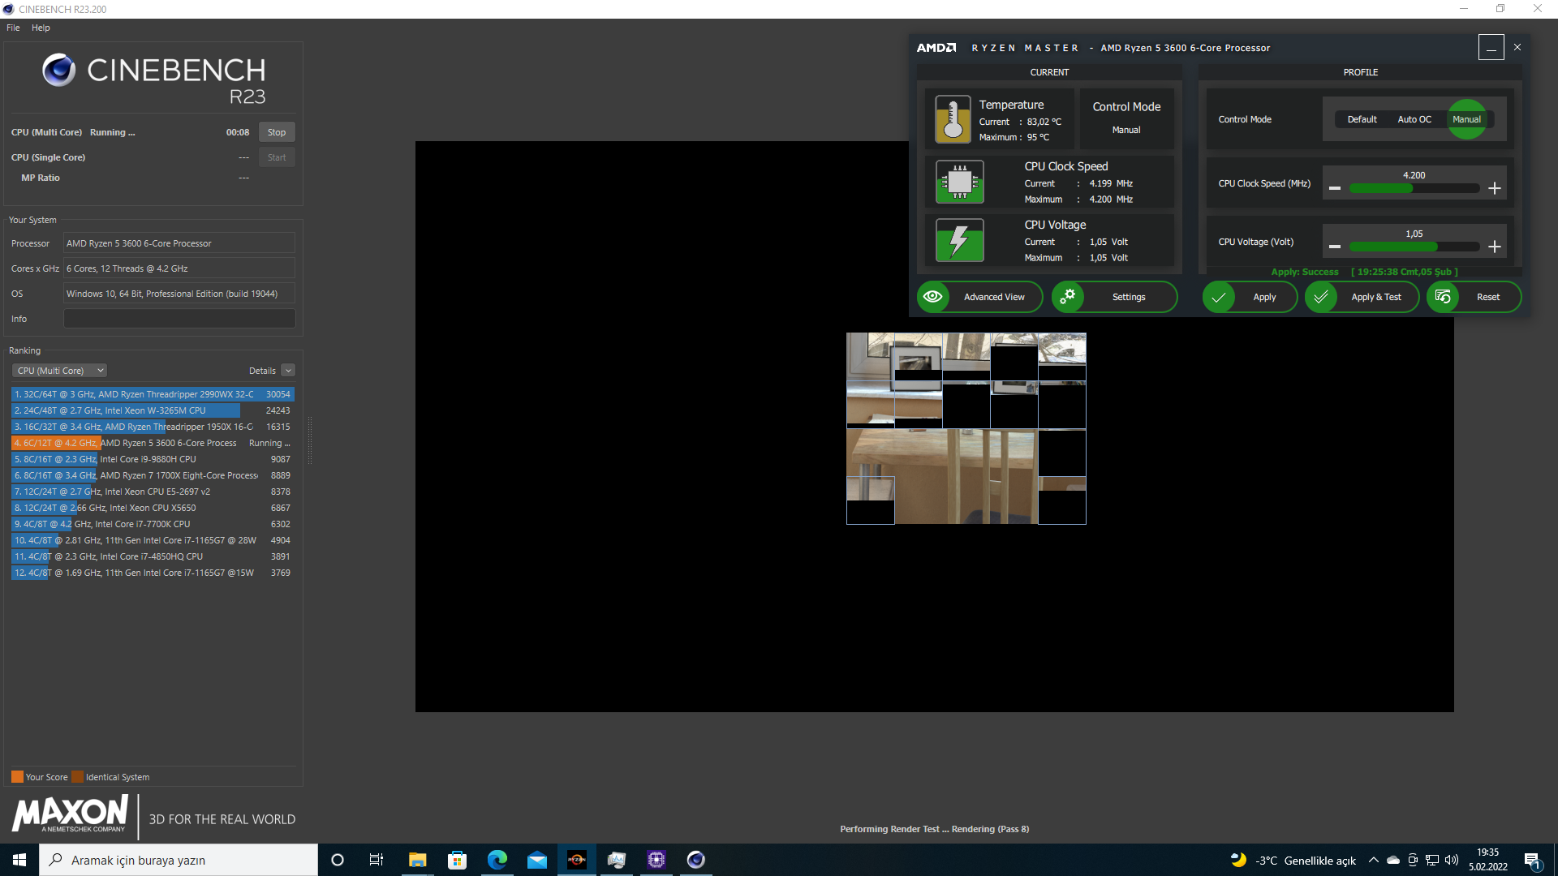Click the CPU Clock Speed chip icon
The width and height of the screenshot is (1558, 876).
[x=960, y=181]
